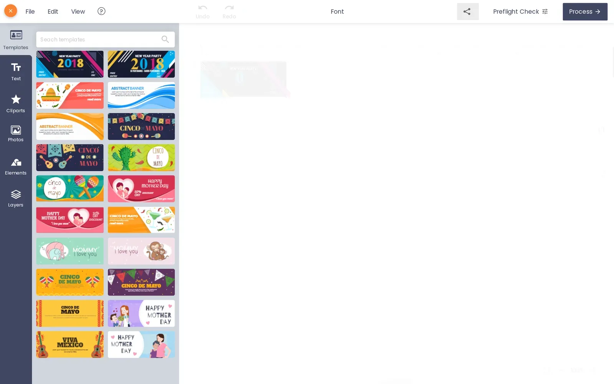
Task: Open the View menu
Action: point(78,12)
